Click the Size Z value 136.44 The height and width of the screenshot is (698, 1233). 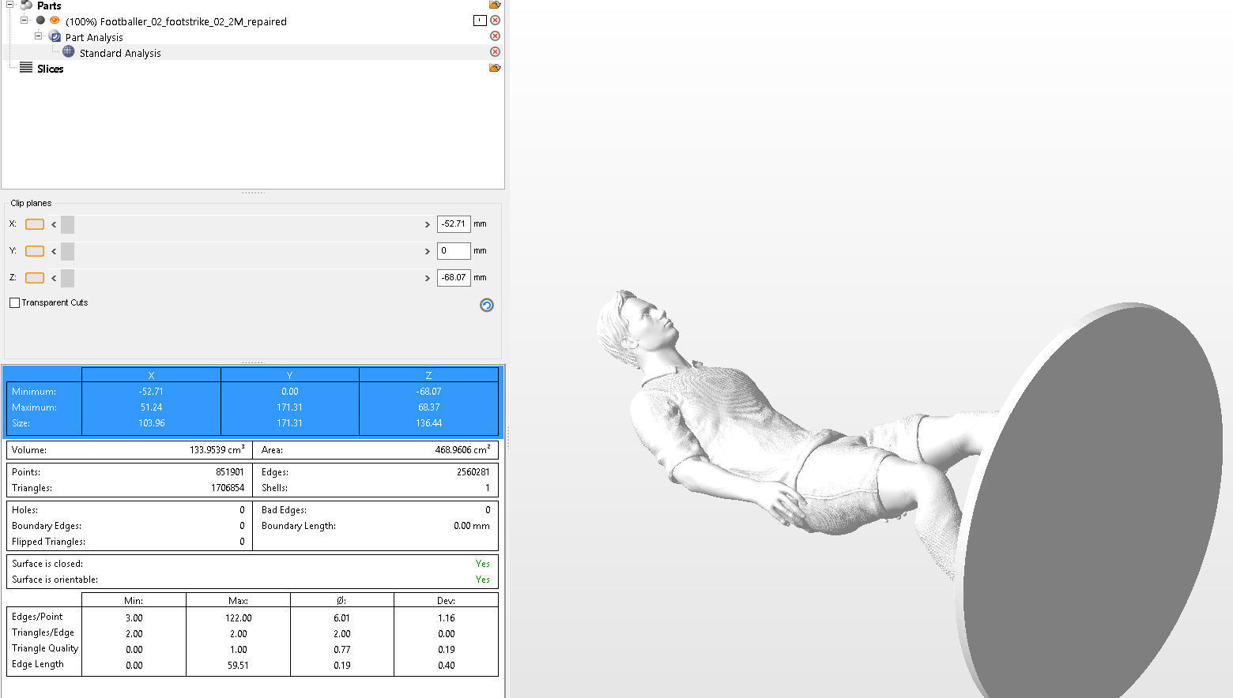[428, 423]
